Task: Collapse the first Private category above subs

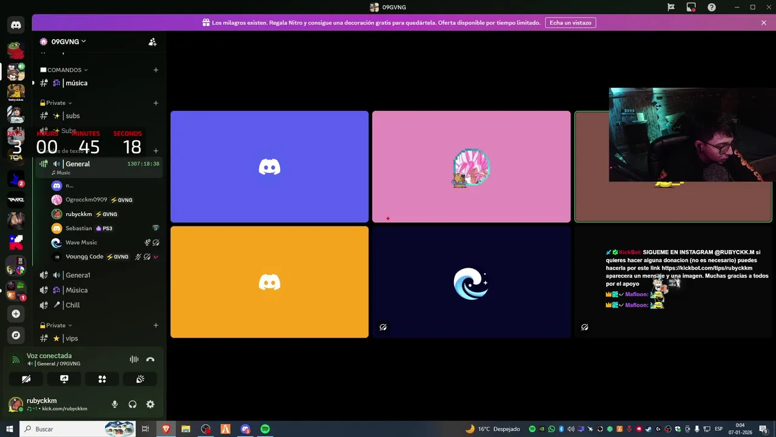Action: click(x=56, y=103)
